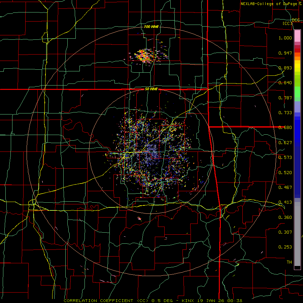
Task: Pick the red swatch near 0.947 on the color bar
Action: tap(297, 50)
